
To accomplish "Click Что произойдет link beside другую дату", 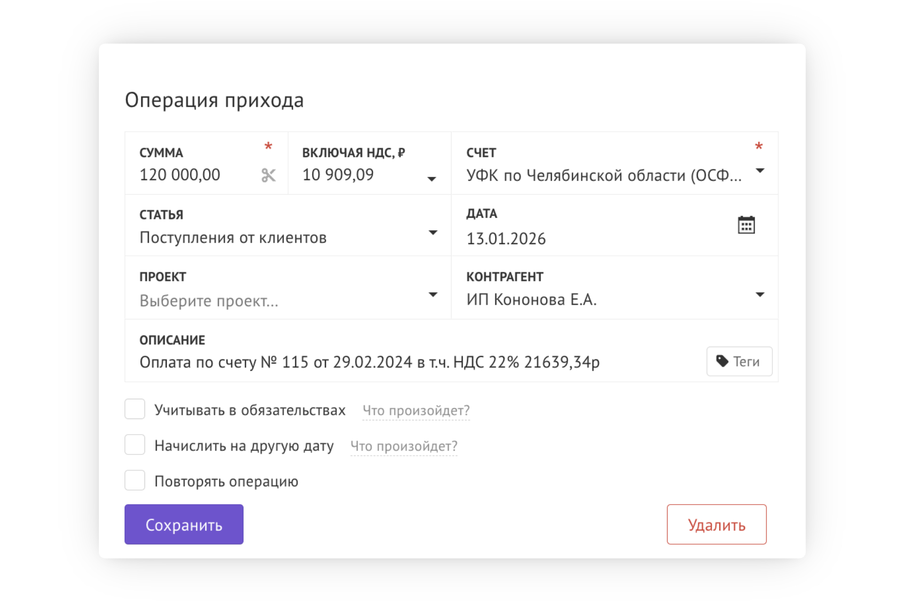I will pyautogui.click(x=404, y=446).
